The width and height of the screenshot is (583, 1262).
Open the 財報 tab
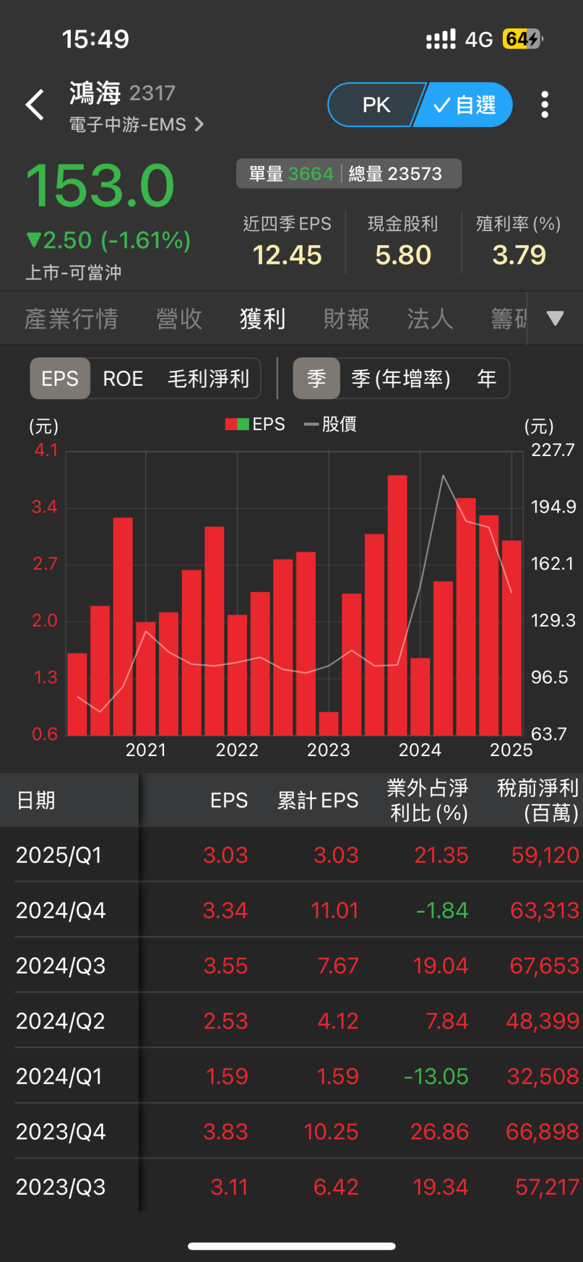click(x=346, y=319)
